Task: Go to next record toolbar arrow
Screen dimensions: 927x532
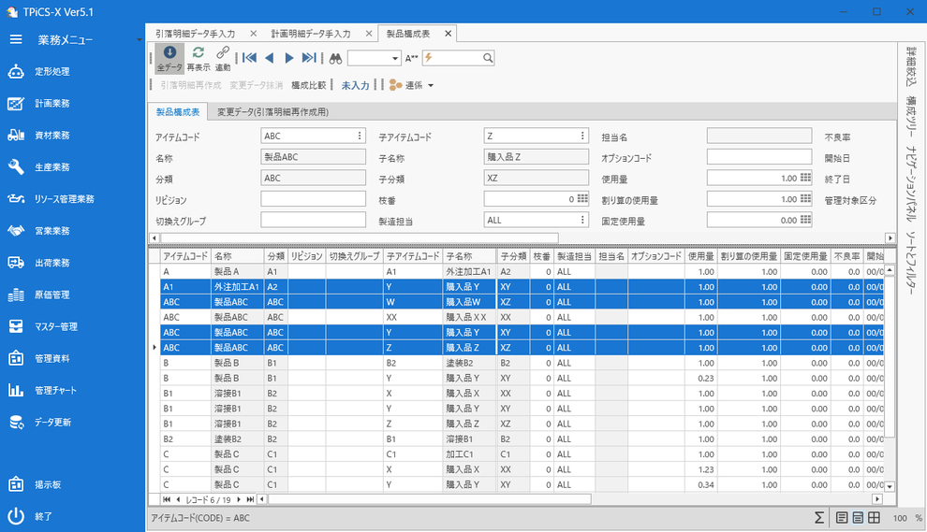Action: 289,58
